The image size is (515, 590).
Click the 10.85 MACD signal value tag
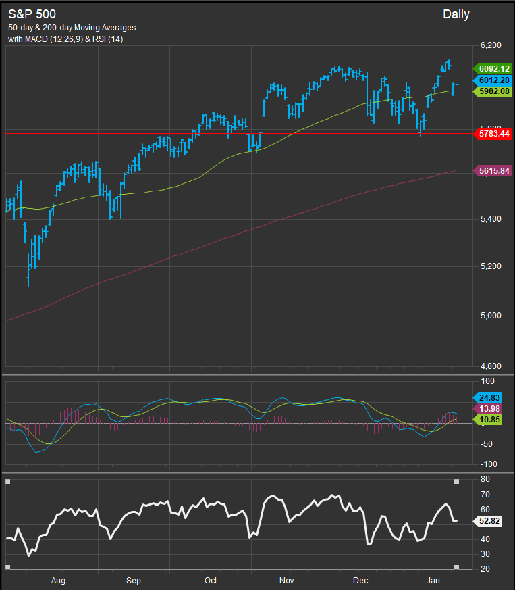point(487,420)
